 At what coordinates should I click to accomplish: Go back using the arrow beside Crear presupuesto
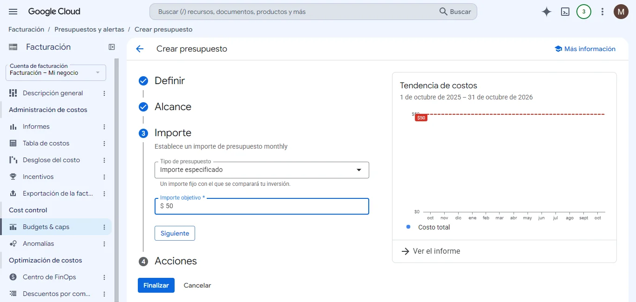click(140, 49)
